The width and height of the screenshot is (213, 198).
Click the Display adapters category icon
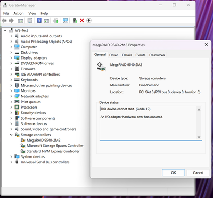click(x=17, y=58)
